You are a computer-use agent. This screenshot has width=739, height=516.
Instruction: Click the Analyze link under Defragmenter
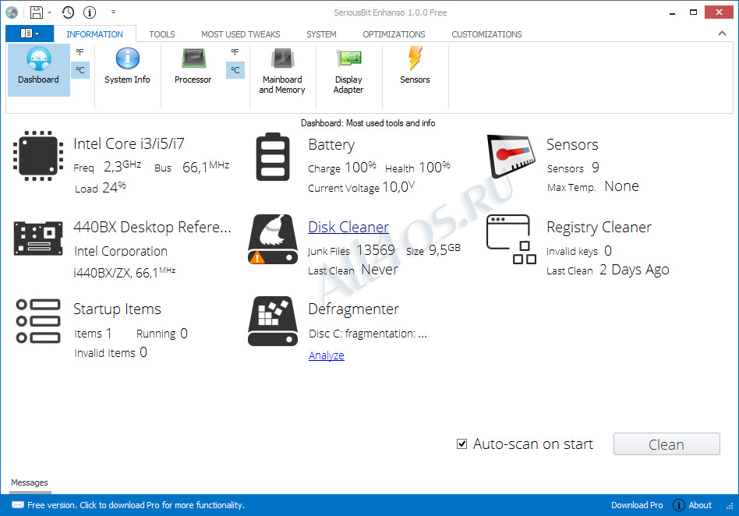click(326, 355)
